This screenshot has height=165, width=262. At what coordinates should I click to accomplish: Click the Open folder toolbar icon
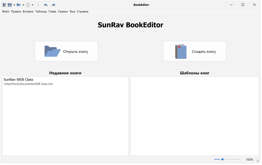point(19,5)
